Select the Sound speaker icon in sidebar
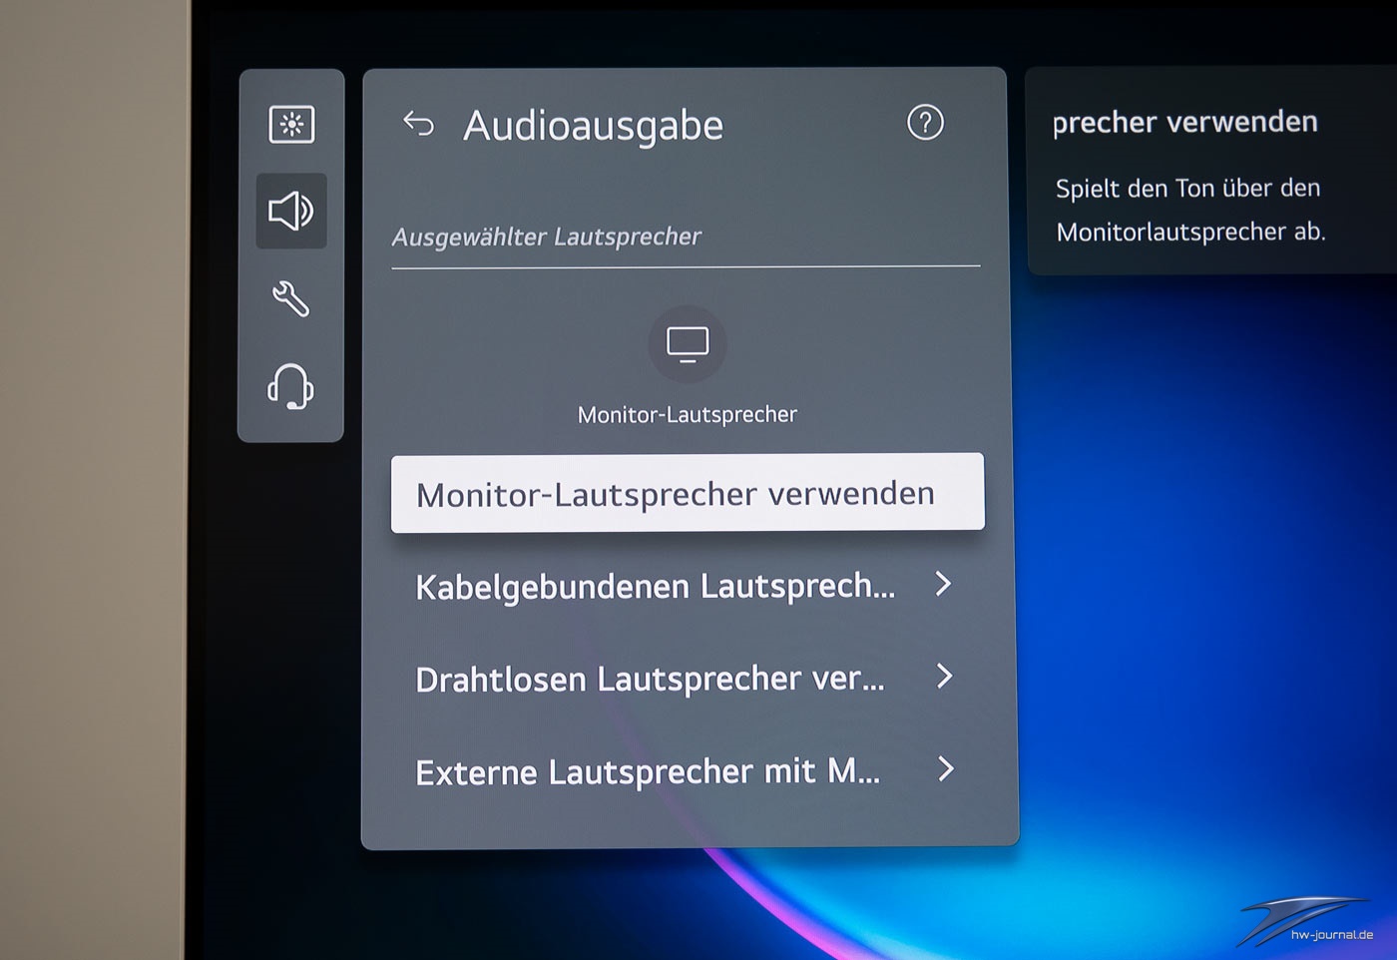 coord(290,211)
